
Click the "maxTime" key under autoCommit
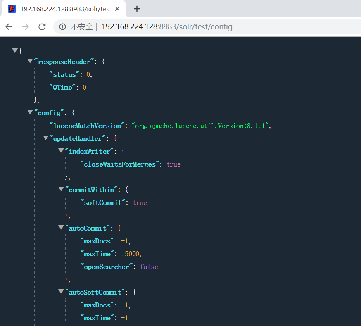coord(97,254)
